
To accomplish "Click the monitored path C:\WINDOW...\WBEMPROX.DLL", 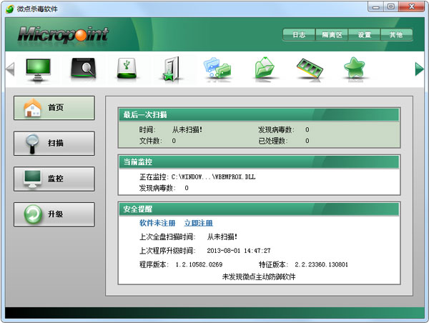I will click(213, 177).
